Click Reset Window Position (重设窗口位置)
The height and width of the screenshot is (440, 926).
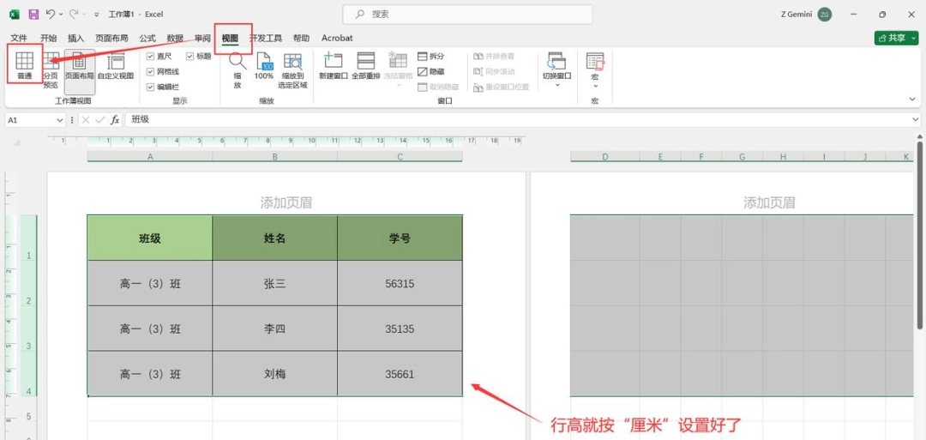tap(502, 87)
